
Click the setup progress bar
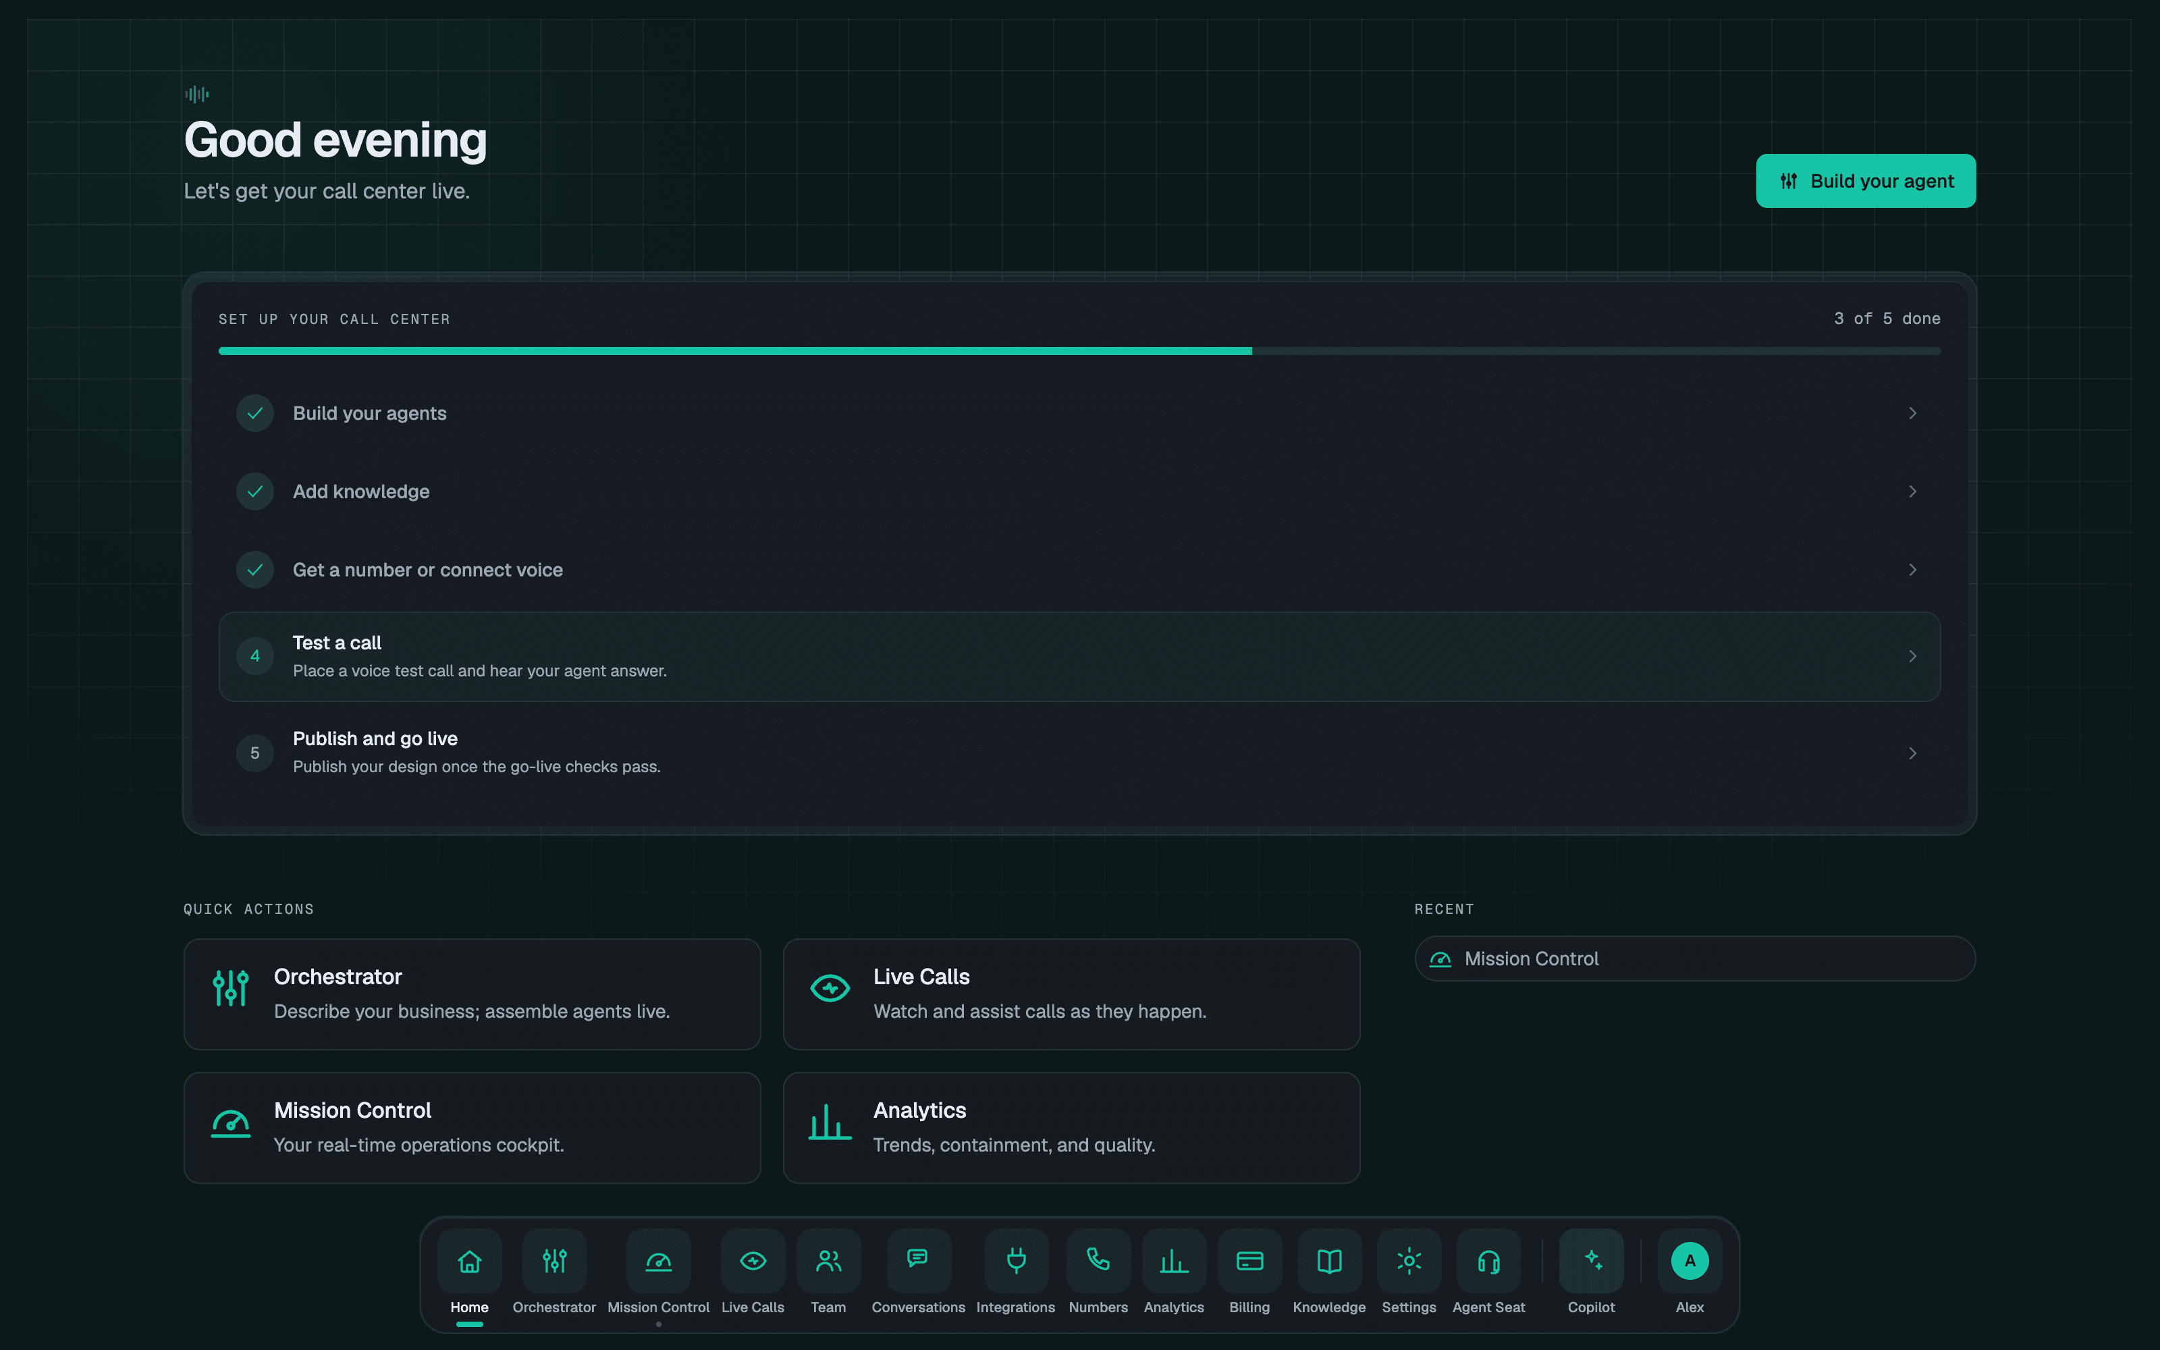1079,352
